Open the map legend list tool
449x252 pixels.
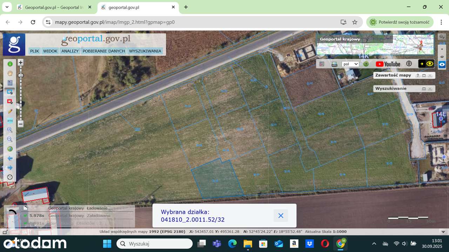[10, 83]
